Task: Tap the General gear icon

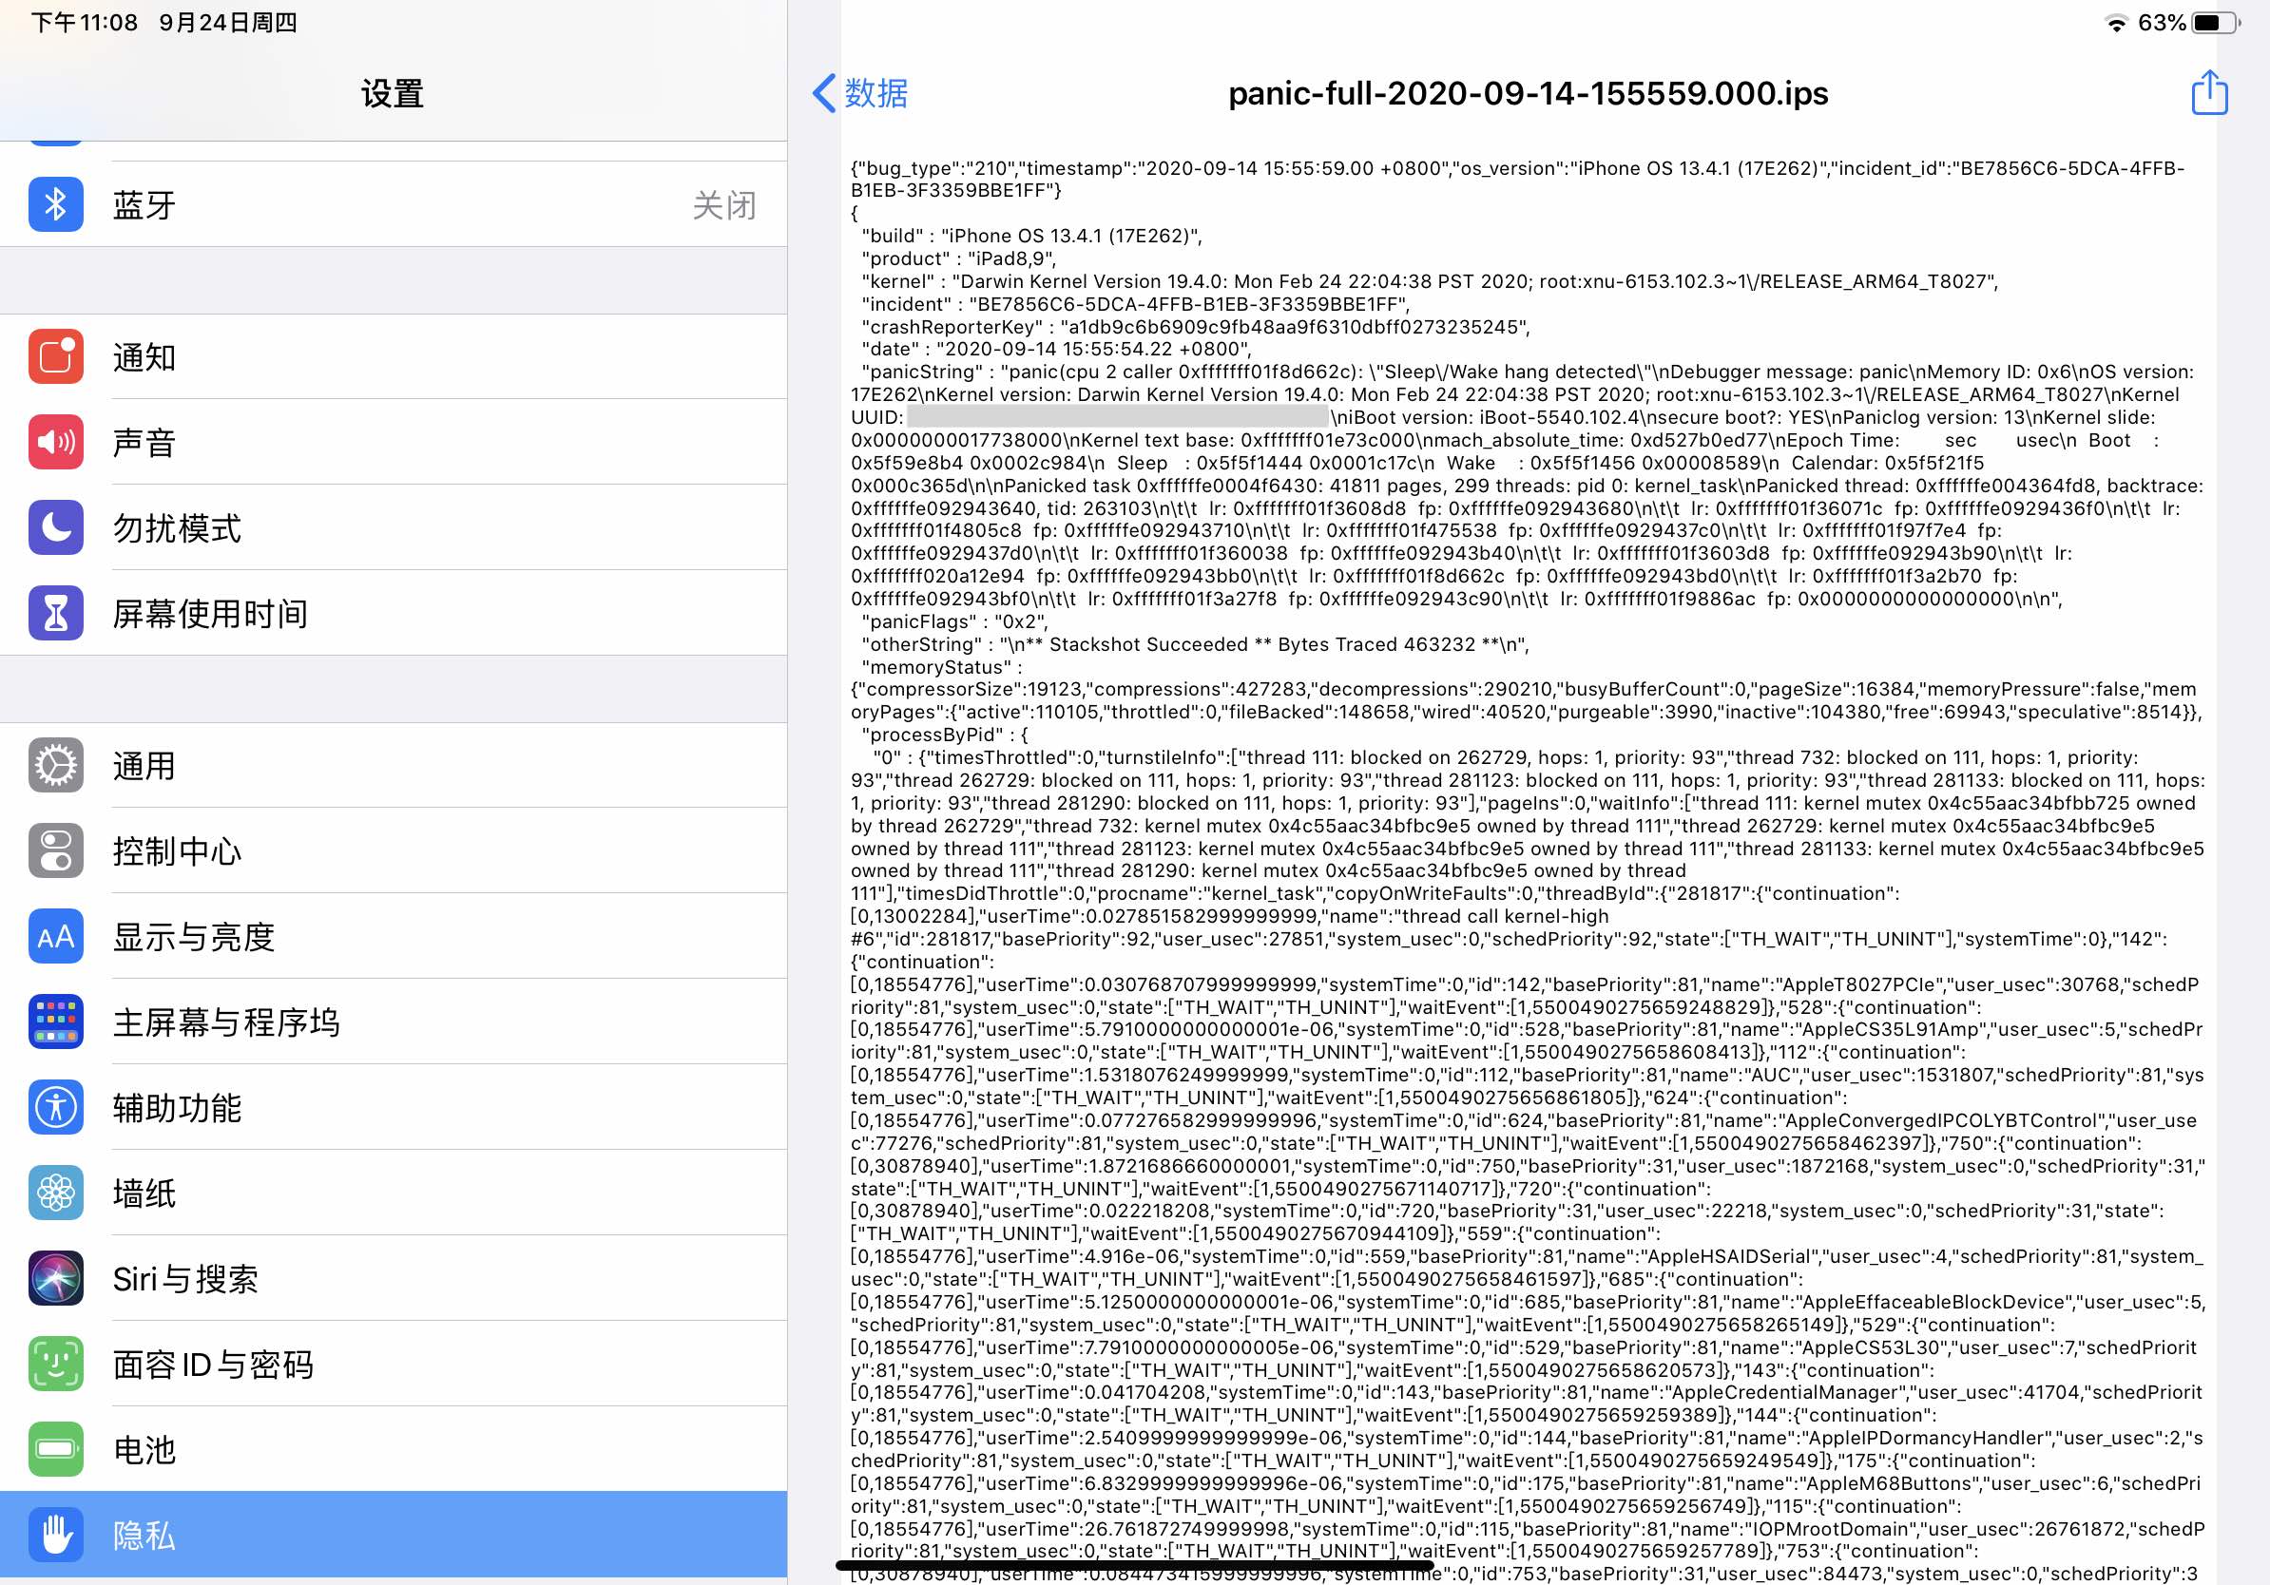Action: (x=56, y=766)
